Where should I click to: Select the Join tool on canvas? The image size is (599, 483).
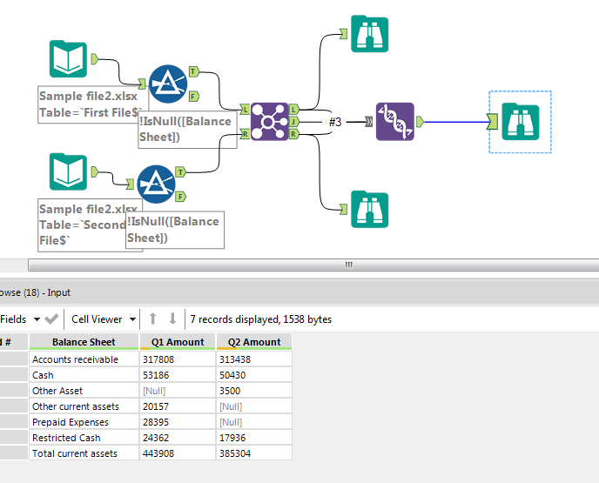coord(269,122)
